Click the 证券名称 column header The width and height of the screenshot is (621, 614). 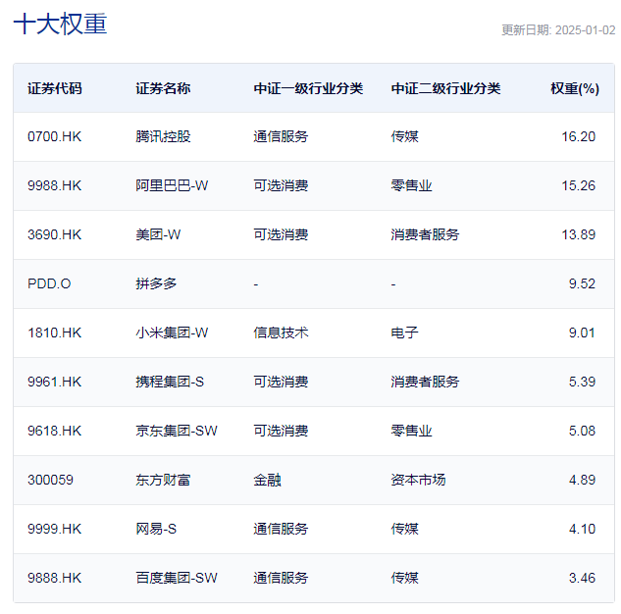click(x=163, y=88)
